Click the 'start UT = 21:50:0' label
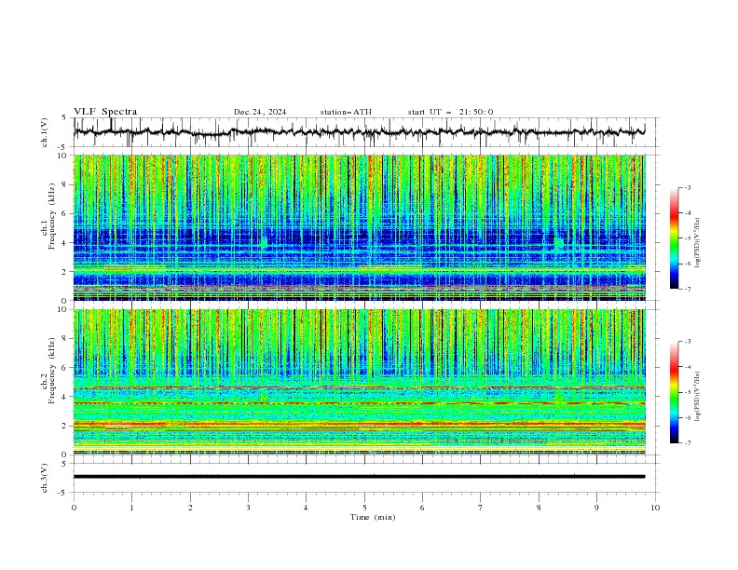The height and width of the screenshot is (570, 738). pyautogui.click(x=450, y=112)
